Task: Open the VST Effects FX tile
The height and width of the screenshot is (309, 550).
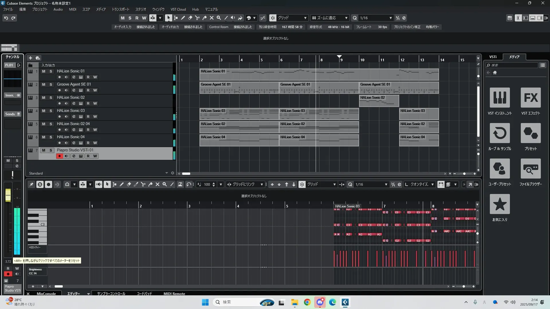Action: point(531,98)
